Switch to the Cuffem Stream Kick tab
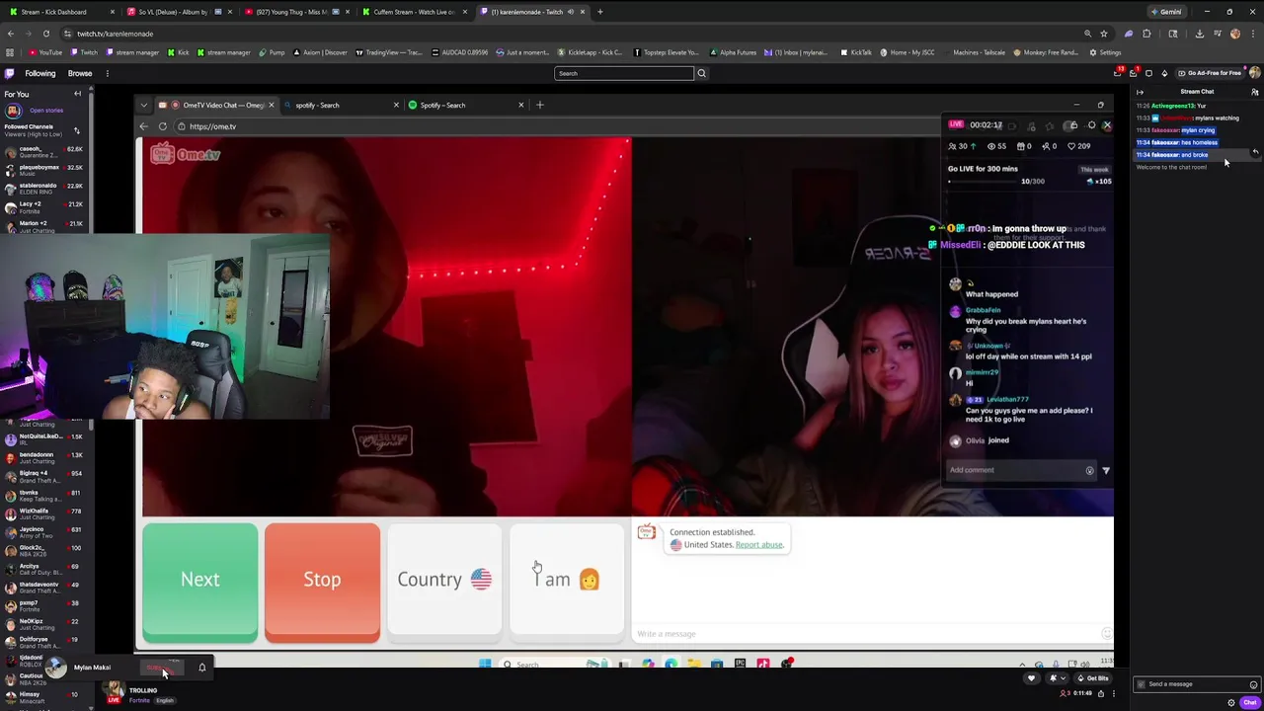Screen dimensions: 1264x711 pyautogui.click(x=413, y=12)
